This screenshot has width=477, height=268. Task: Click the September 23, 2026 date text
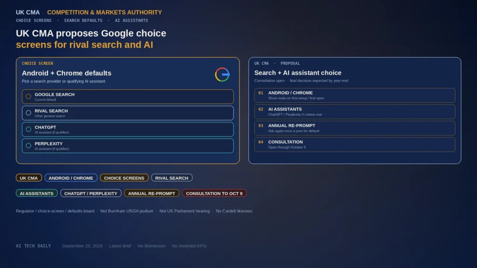click(82, 246)
